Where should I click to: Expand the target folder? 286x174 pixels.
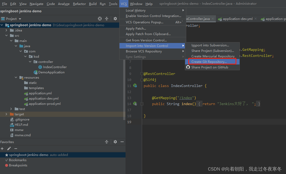click(6, 114)
